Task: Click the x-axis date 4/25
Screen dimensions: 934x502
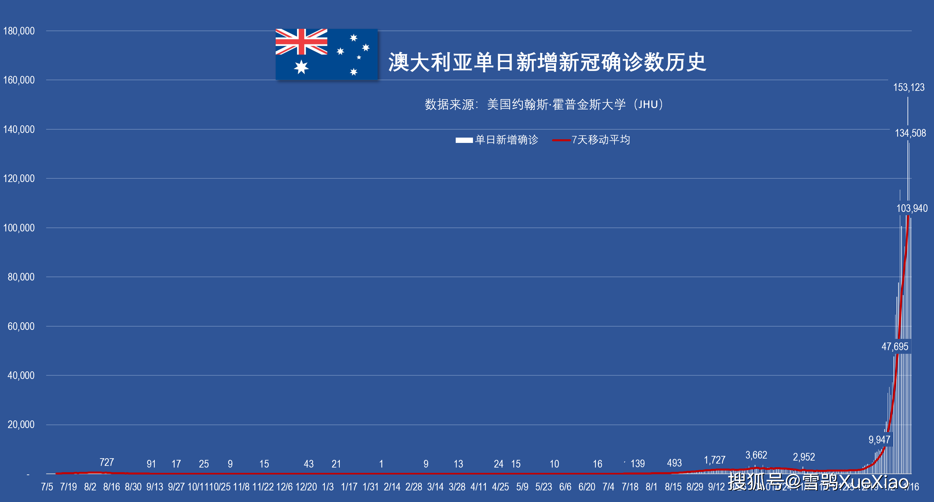Action: (500, 487)
